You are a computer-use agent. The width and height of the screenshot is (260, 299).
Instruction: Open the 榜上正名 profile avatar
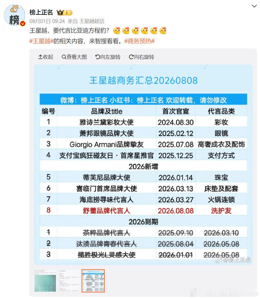(x=15, y=15)
